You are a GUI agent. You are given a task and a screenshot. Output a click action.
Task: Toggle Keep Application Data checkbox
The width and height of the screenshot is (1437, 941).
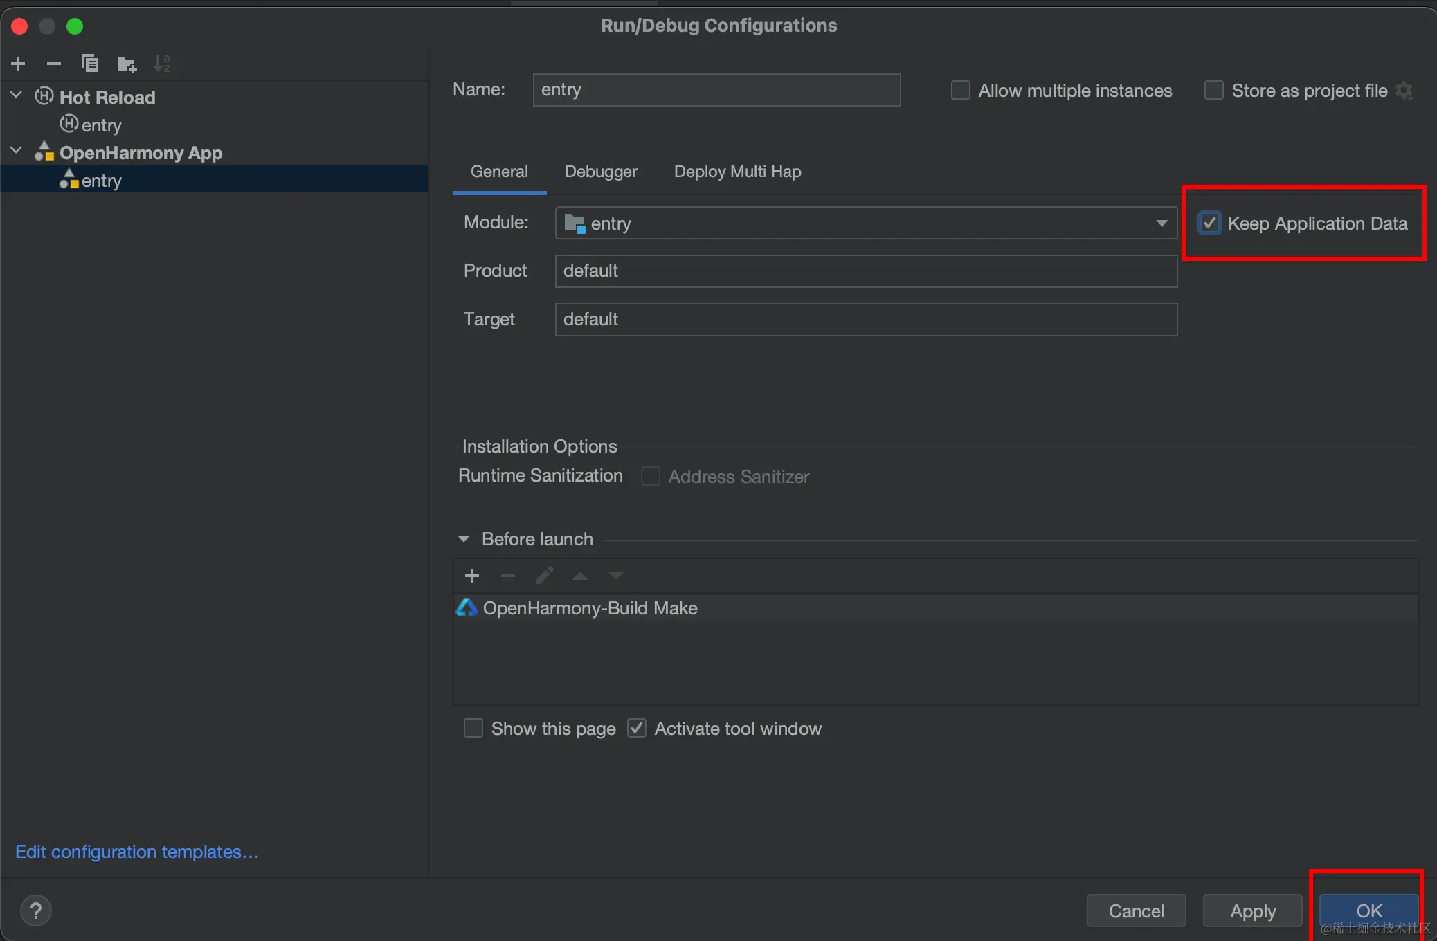click(1210, 223)
